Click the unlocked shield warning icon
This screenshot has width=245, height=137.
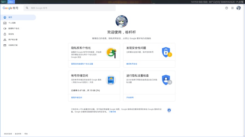[167, 52]
